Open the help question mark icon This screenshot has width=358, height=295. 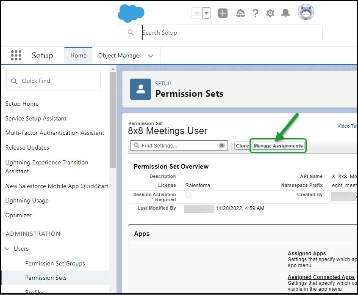point(255,13)
